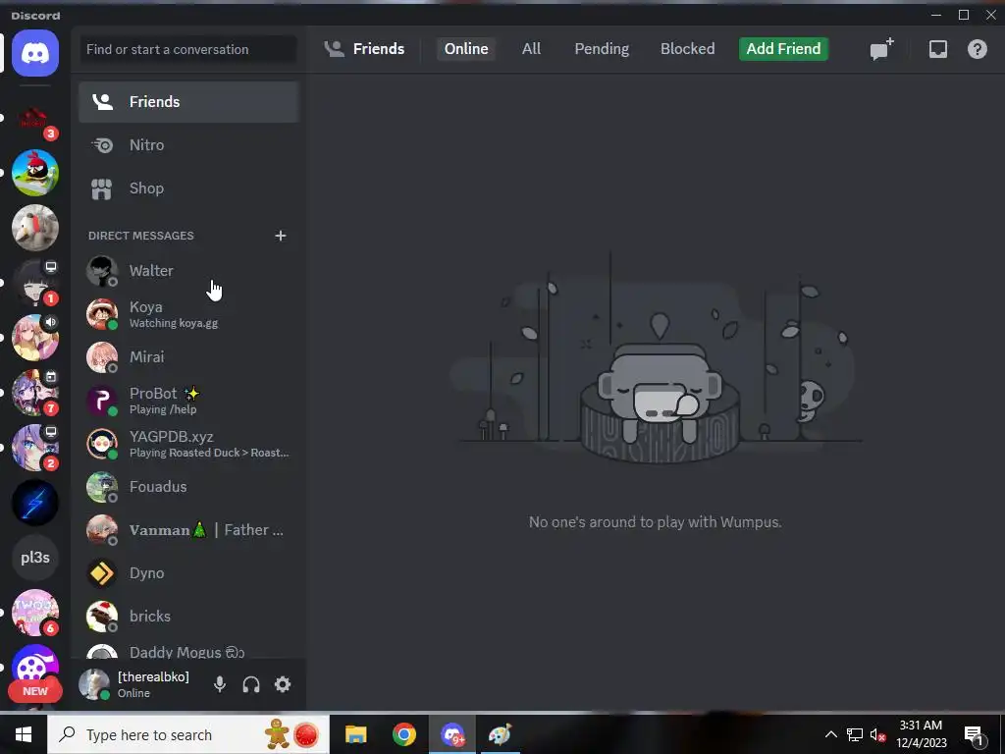
Task: Click the Type here to search taskbar box
Action: [188, 734]
